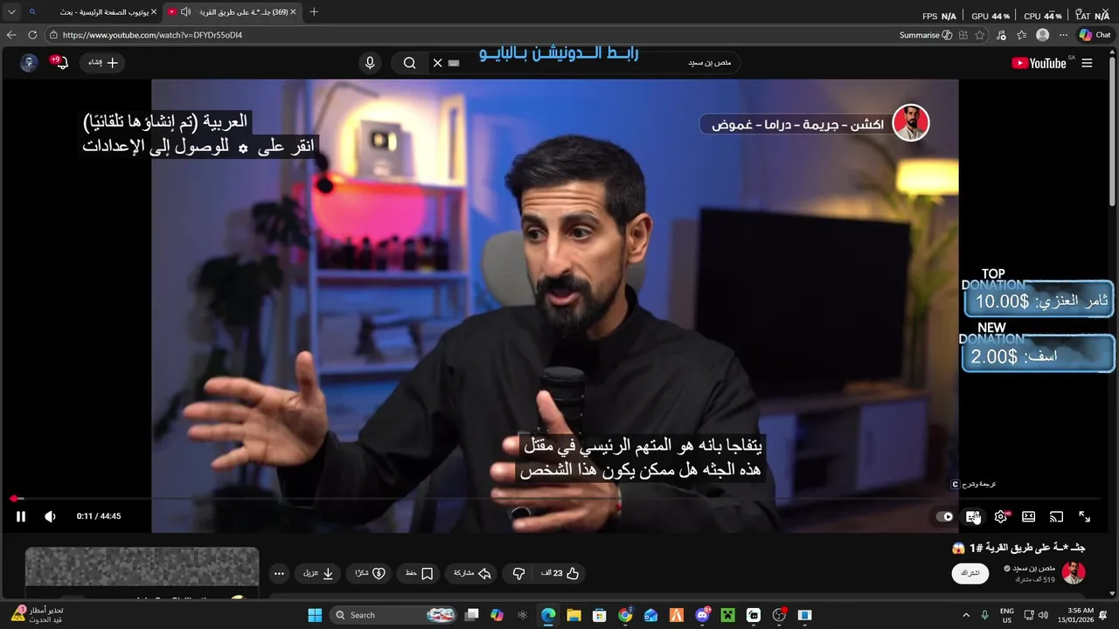
Task: Open the player settings gear
Action: coord(1001,516)
